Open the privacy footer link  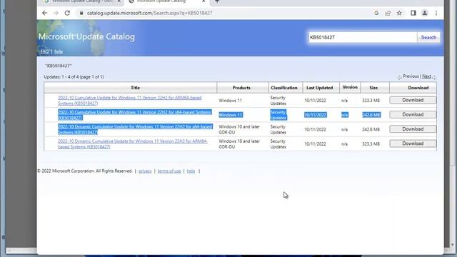[145, 171]
